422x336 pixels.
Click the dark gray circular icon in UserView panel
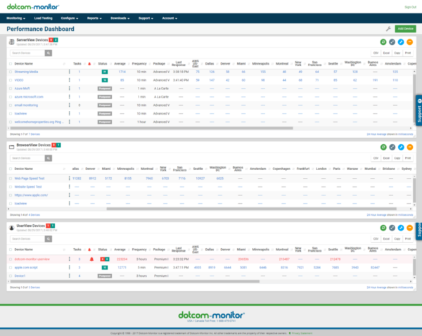(x=392, y=228)
